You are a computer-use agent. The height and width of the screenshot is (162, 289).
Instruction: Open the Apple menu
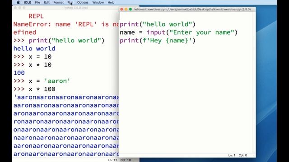point(18,2)
